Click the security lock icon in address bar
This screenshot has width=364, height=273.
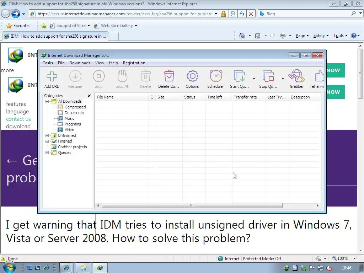(x=223, y=14)
